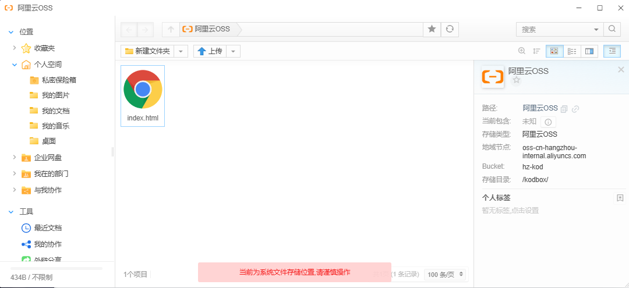Expand the 我在的部门 tree node
This screenshot has height=288, width=629.
point(15,173)
